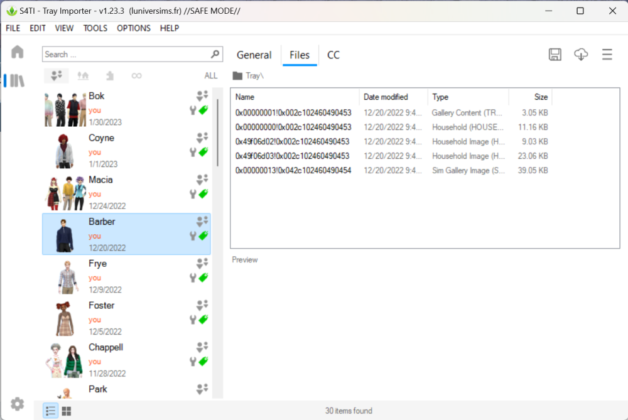Click the save disk icon
The width and height of the screenshot is (628, 420).
[x=555, y=55]
